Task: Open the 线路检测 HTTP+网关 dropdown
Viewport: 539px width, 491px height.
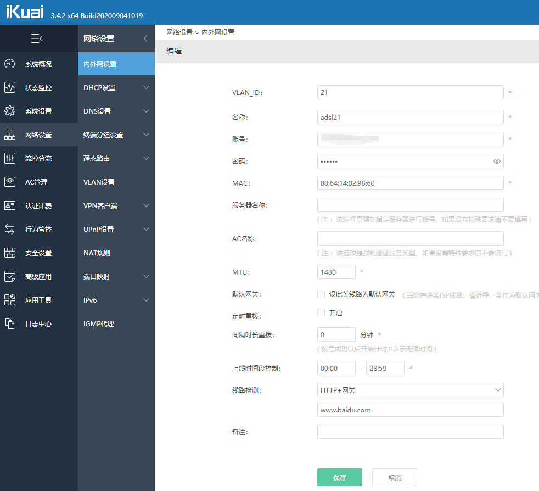Action: click(x=411, y=390)
